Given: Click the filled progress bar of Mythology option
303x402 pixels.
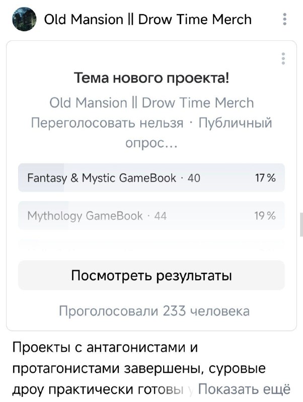Looking at the screenshot, I should pyautogui.click(x=43, y=216).
